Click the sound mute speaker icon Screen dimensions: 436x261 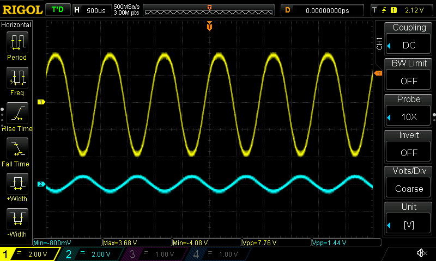(422, 253)
